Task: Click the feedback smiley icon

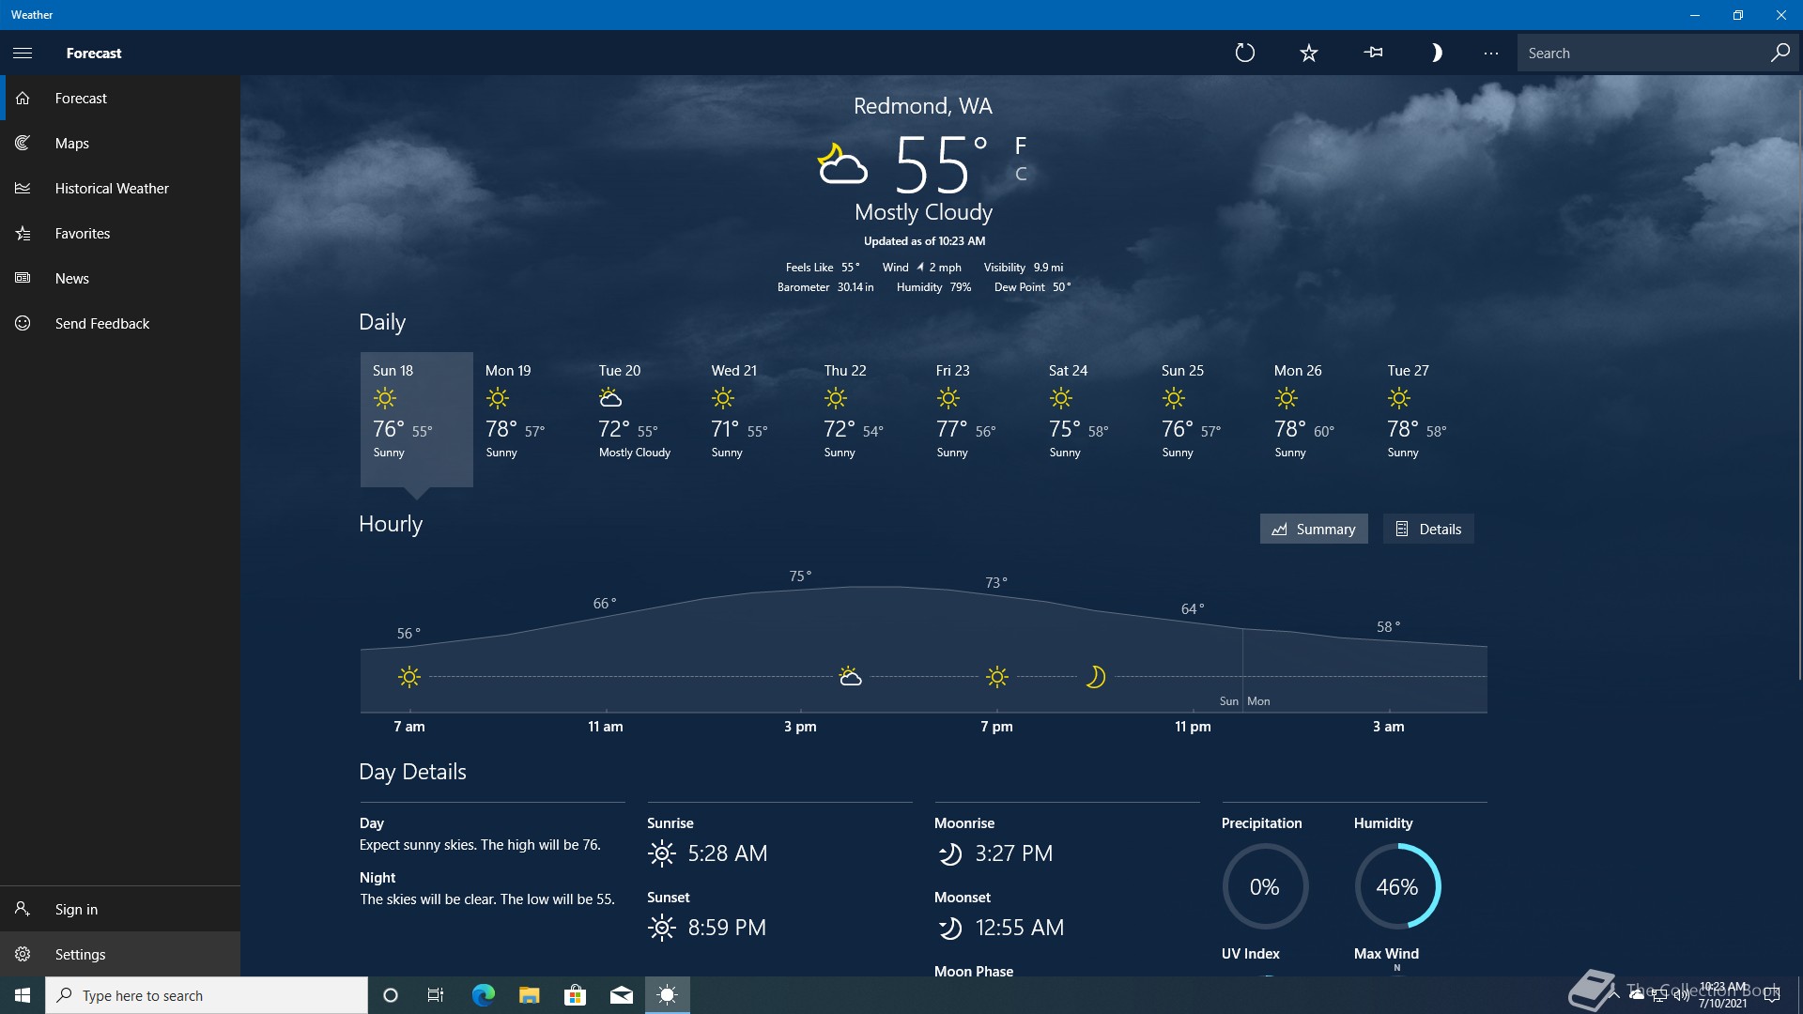Action: click(x=23, y=323)
